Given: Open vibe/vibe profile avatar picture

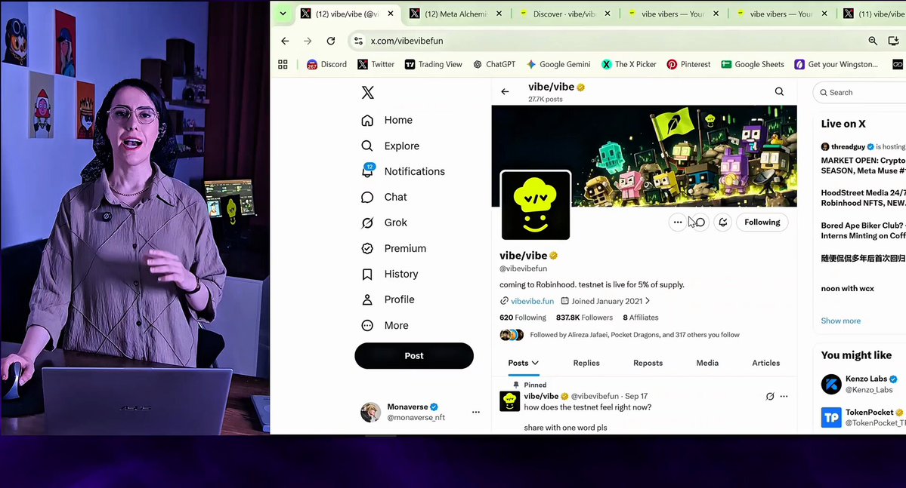Looking at the screenshot, I should pos(536,204).
